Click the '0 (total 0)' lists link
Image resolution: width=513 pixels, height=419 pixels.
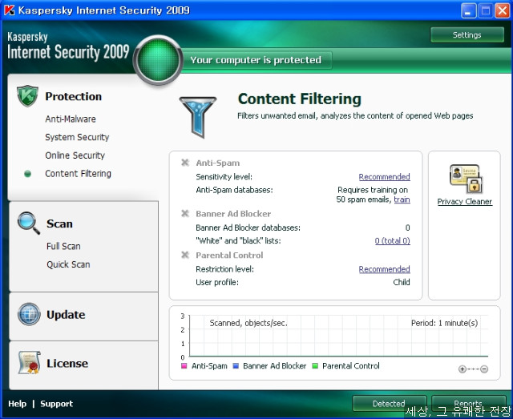[392, 240]
